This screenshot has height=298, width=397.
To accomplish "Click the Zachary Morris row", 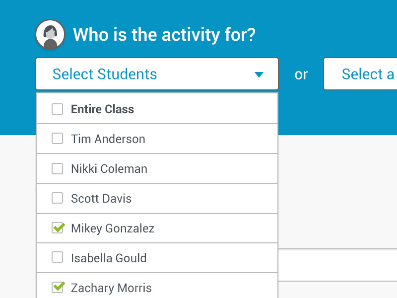I will tap(149, 287).
